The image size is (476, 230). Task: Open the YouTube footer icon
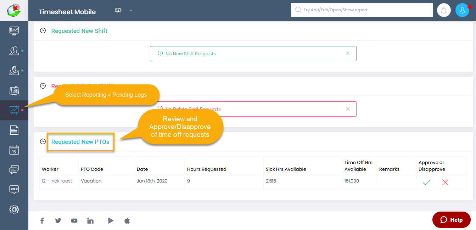pos(74,221)
